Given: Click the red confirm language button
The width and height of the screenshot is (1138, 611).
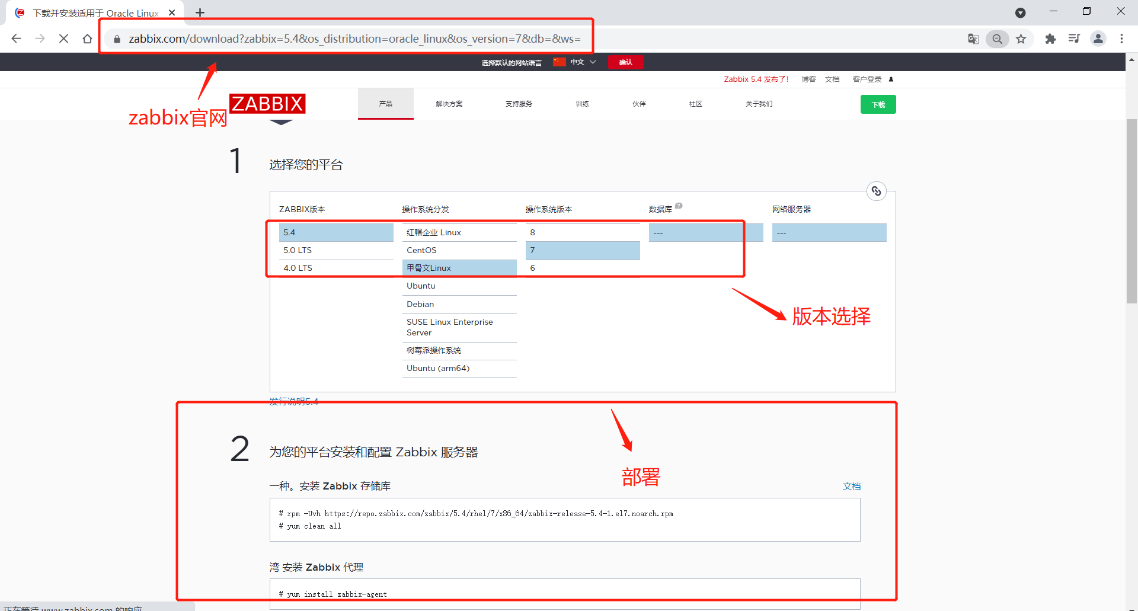Looking at the screenshot, I should (625, 62).
